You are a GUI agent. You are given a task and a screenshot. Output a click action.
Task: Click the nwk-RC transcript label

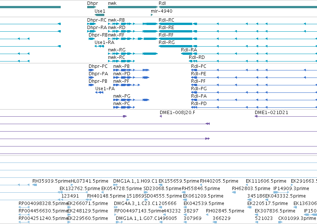point(117,57)
